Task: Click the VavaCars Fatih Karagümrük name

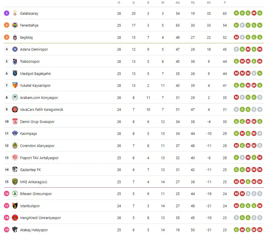Action: (x=41, y=110)
